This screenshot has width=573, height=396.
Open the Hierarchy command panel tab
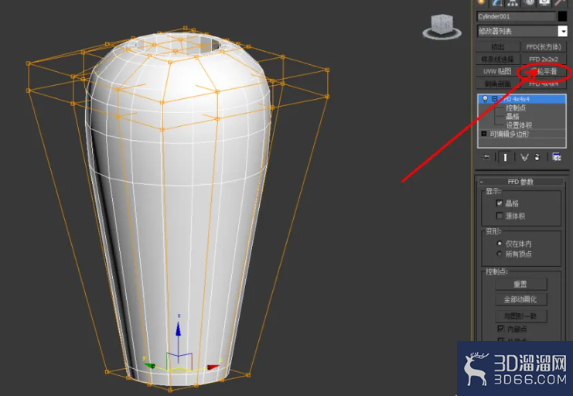tap(513, 2)
